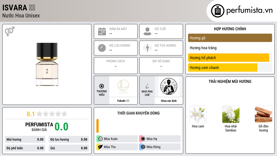The height and width of the screenshot is (156, 277).
Task: Click the Mùa Hạ season label
Action: (152, 139)
